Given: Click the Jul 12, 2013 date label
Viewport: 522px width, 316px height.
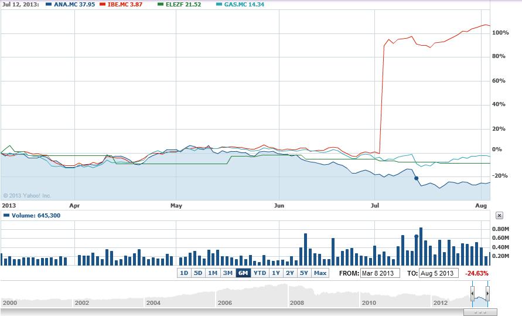Looking at the screenshot, I should point(21,5).
